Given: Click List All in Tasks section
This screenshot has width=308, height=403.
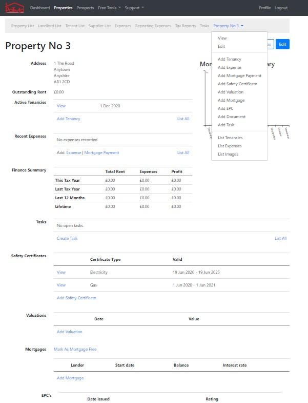Looking at the screenshot, I should point(280,239).
